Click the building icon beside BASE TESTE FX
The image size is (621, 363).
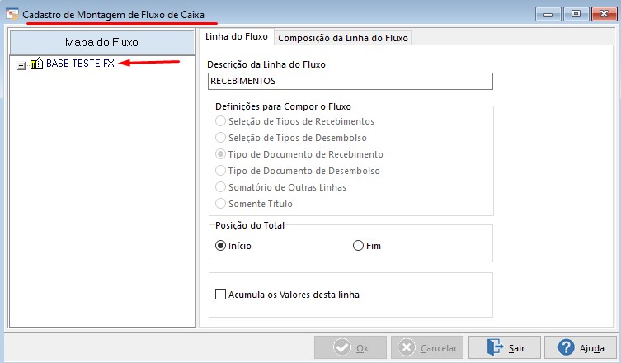click(36, 64)
